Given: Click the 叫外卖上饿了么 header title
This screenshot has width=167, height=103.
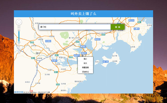Looking at the screenshot, I should click(x=83, y=14).
